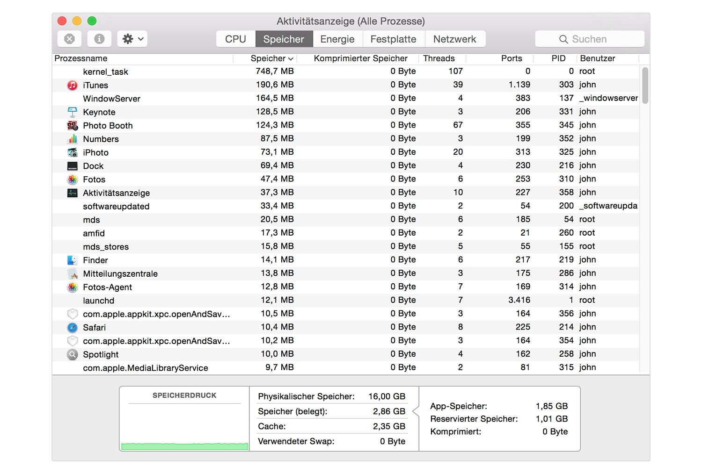Click the 748,7 MB memory value

(x=275, y=71)
